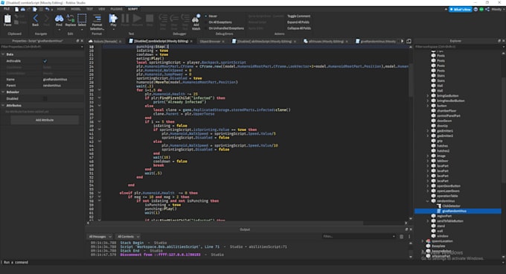506x274 pixels.
Task: Click the cloud icon in quick access bar
Action: pos(23,9)
